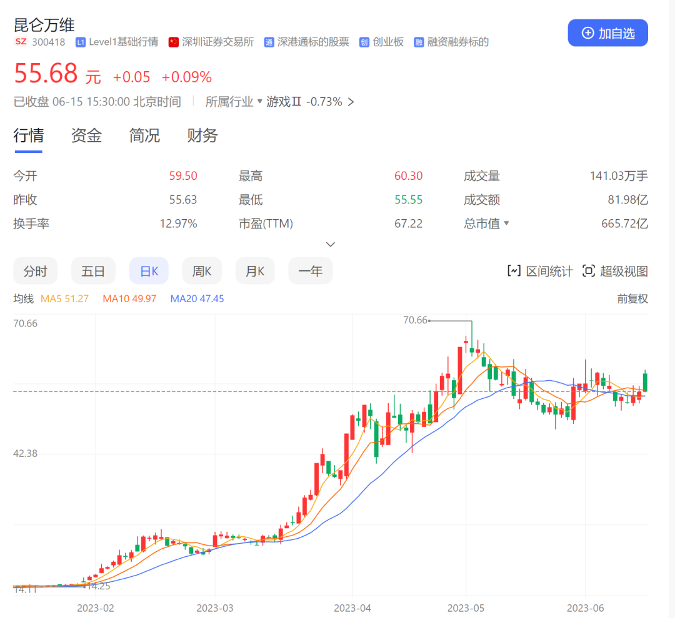Click the 70.66 high marker on chart
The height and width of the screenshot is (618, 675).
click(x=415, y=320)
